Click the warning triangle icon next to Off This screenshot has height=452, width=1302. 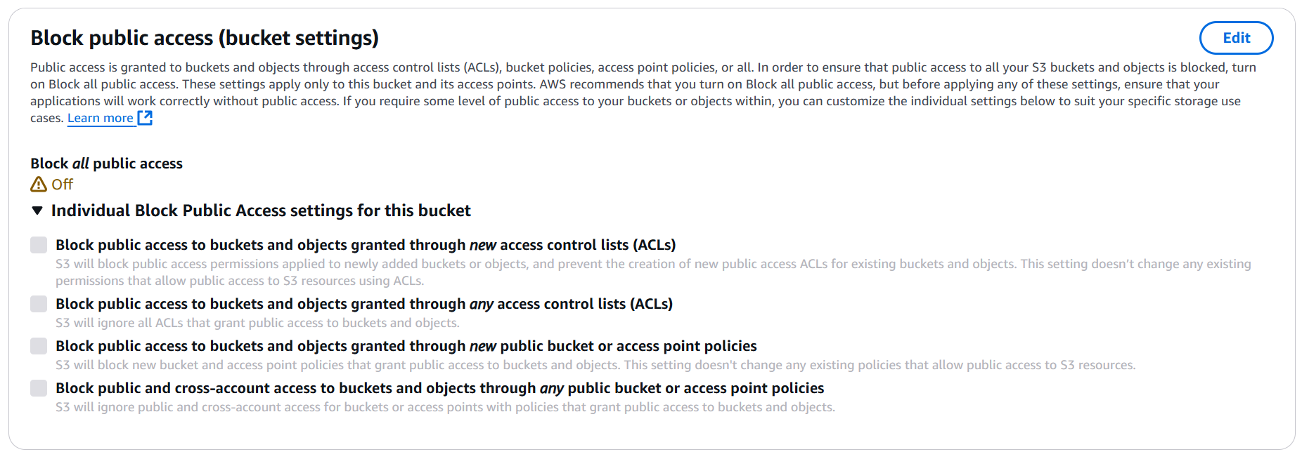click(x=39, y=185)
